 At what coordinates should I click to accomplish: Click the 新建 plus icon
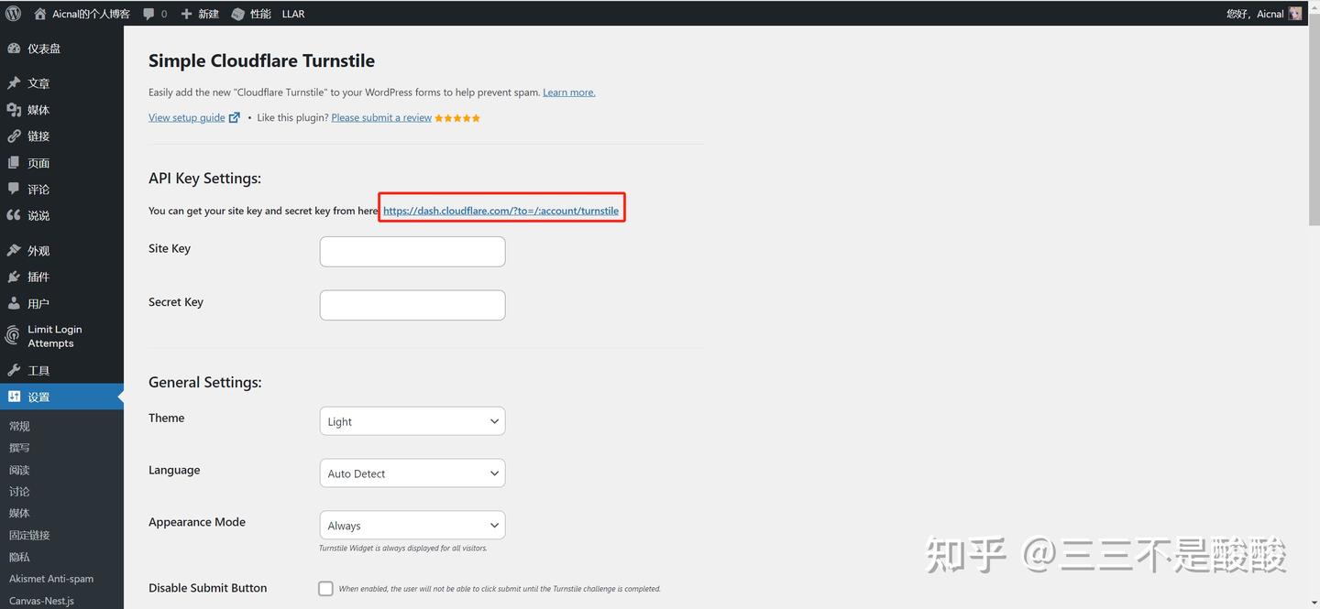[186, 14]
